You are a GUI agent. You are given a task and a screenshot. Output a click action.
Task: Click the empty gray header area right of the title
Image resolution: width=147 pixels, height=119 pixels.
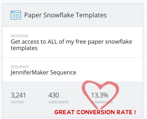point(125,15)
